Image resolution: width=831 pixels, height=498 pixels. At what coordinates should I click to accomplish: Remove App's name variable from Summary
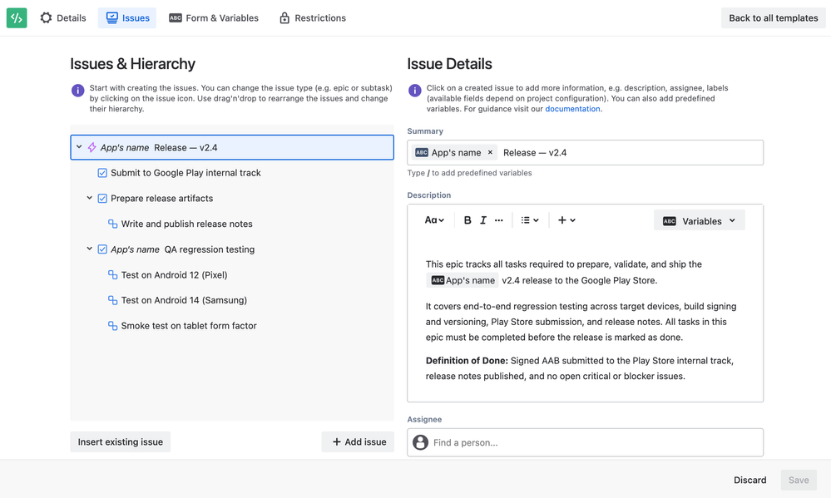pos(490,153)
